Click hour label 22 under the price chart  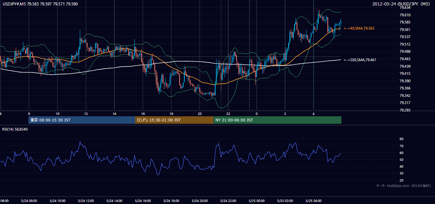tap(228, 114)
